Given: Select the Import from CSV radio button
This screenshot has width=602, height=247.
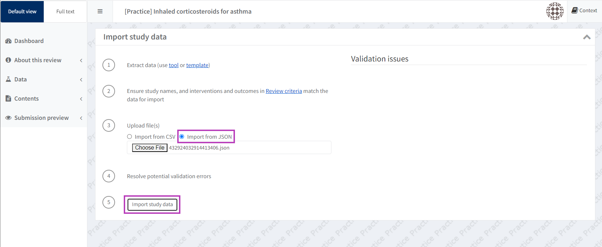Looking at the screenshot, I should click(130, 137).
